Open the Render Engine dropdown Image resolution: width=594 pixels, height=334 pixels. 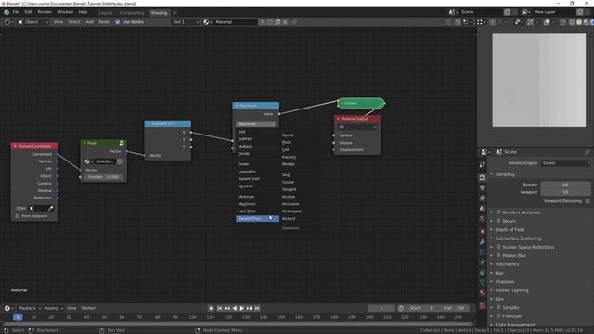click(566, 163)
